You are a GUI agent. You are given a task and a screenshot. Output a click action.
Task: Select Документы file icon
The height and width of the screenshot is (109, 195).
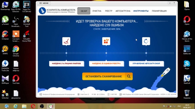pos(16,94)
